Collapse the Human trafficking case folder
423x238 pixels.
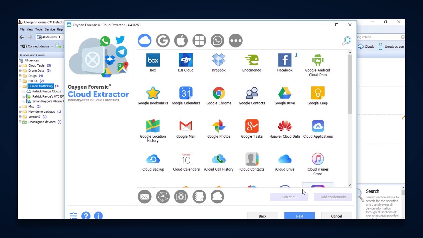(20, 86)
